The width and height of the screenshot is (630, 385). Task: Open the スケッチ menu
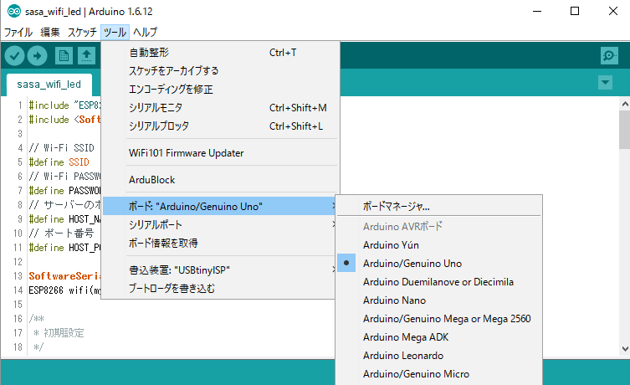click(82, 32)
